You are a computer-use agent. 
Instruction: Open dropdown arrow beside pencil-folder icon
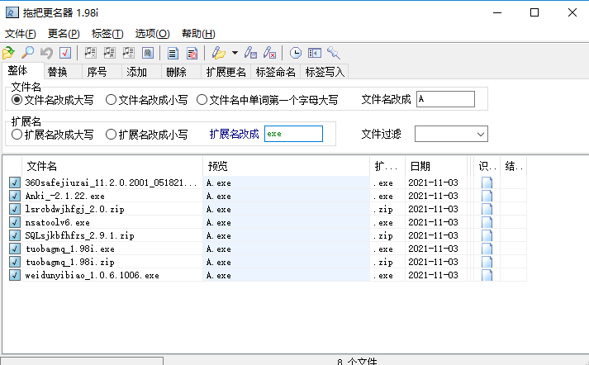pyautogui.click(x=235, y=53)
